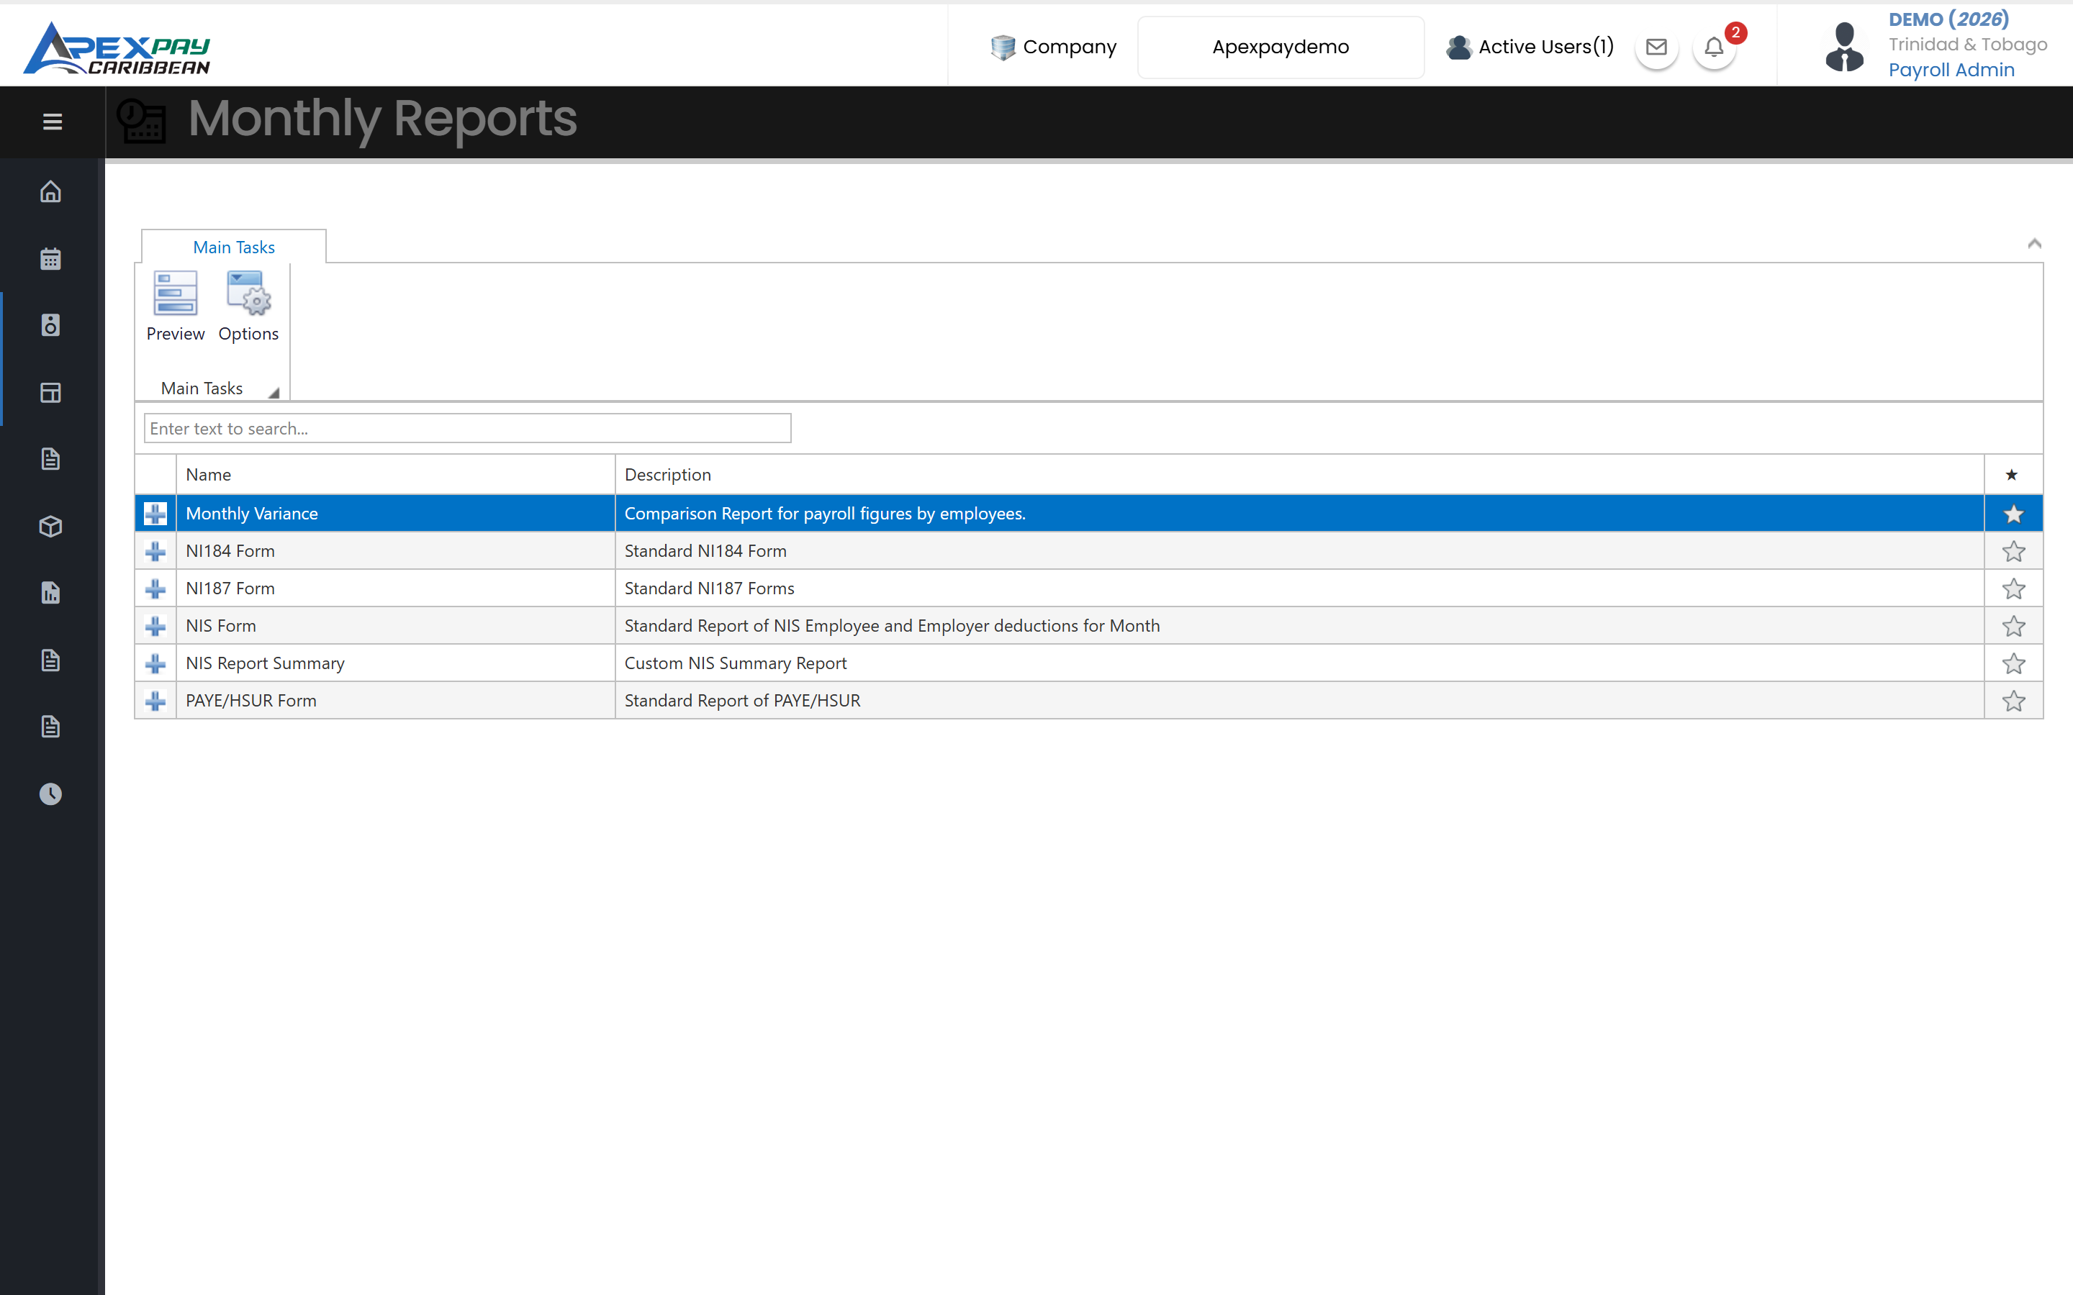Open the chart report sidebar icon
Viewport: 2073px width, 1295px height.
tap(50, 593)
